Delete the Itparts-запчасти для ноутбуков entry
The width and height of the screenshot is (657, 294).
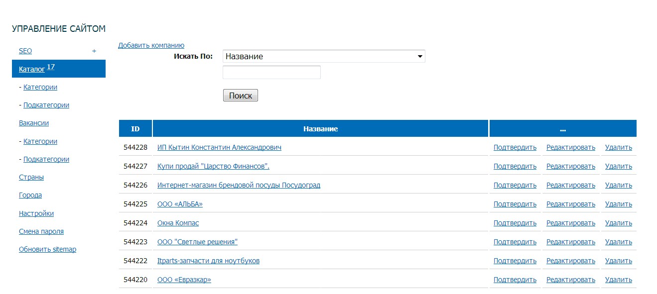tap(619, 261)
